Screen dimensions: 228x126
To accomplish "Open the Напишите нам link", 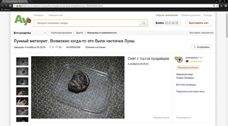I will pos(56,15).
